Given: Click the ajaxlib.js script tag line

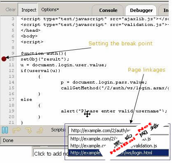Looking at the screenshot, I should [95, 19].
